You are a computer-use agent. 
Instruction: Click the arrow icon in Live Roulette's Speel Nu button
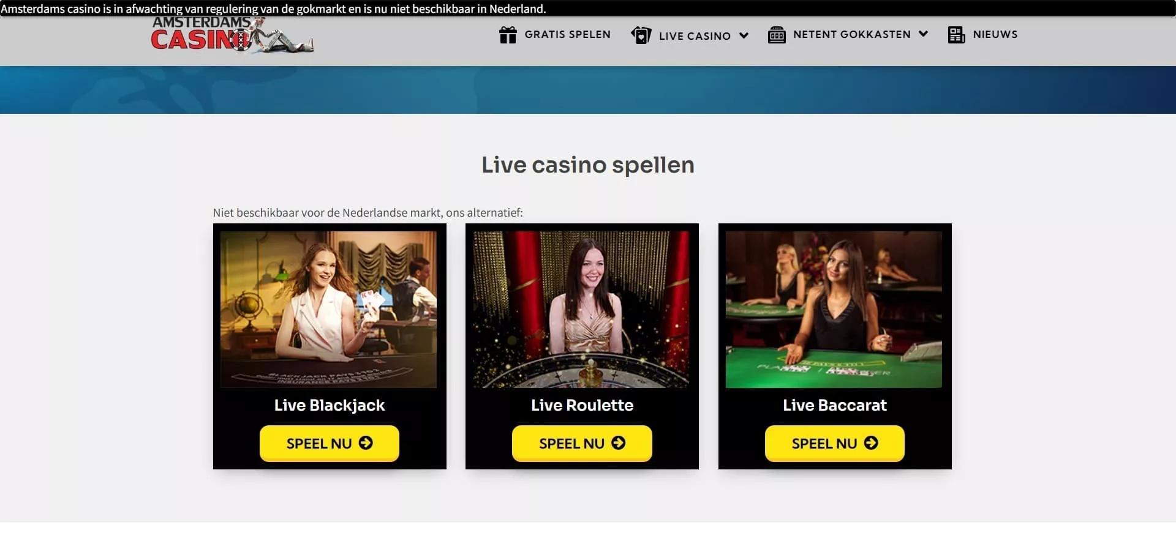(x=619, y=442)
